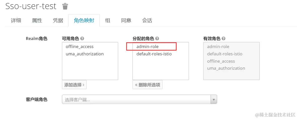297x119 pixels.
Task: Open the 同意 tab
Action: pos(126,20)
